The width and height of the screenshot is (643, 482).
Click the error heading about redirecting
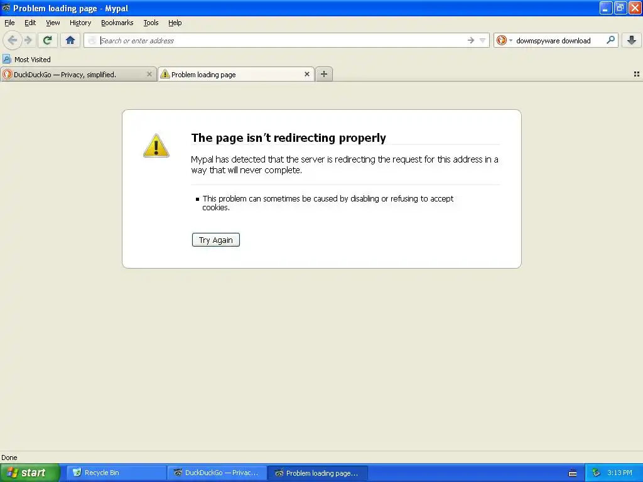pos(289,137)
